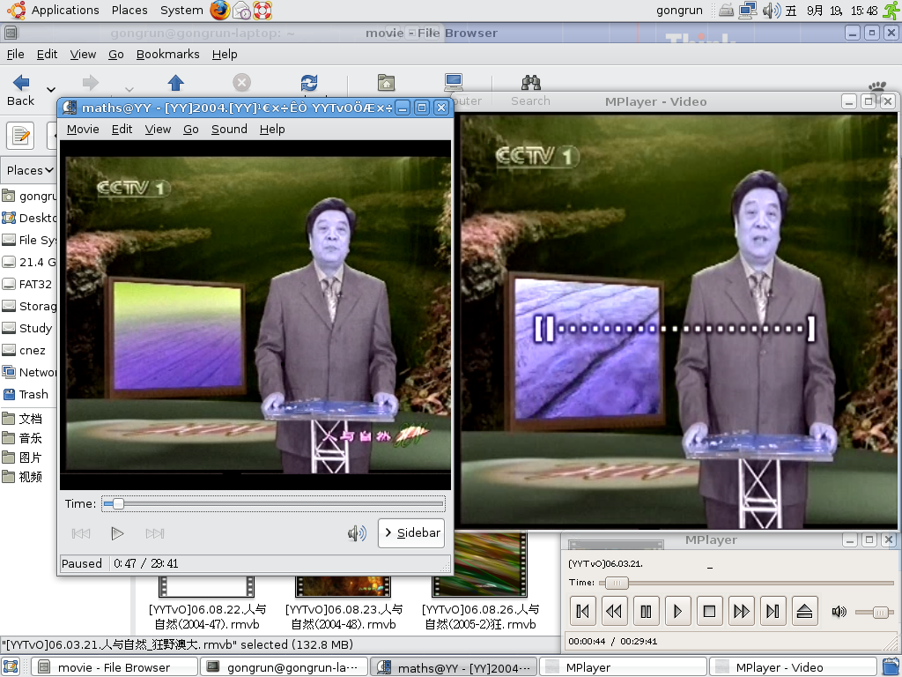This screenshot has height=677, width=902.
Task: Select Trash in Places sidebar
Action: click(x=33, y=394)
